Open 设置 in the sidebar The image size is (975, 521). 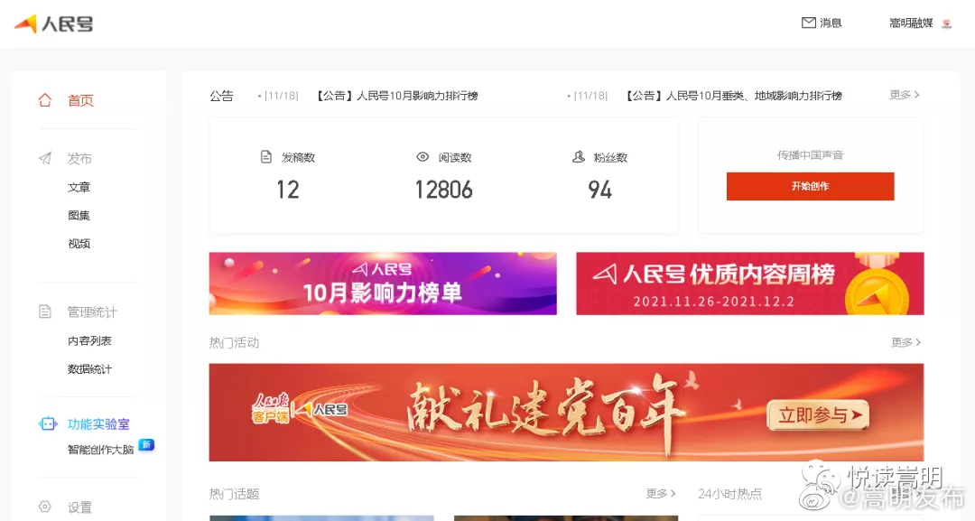(x=79, y=507)
